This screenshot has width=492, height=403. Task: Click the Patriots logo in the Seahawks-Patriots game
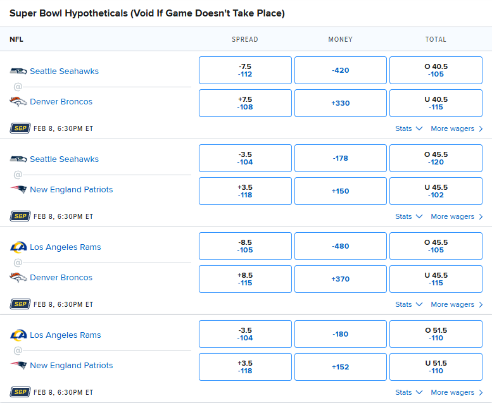[x=18, y=190]
